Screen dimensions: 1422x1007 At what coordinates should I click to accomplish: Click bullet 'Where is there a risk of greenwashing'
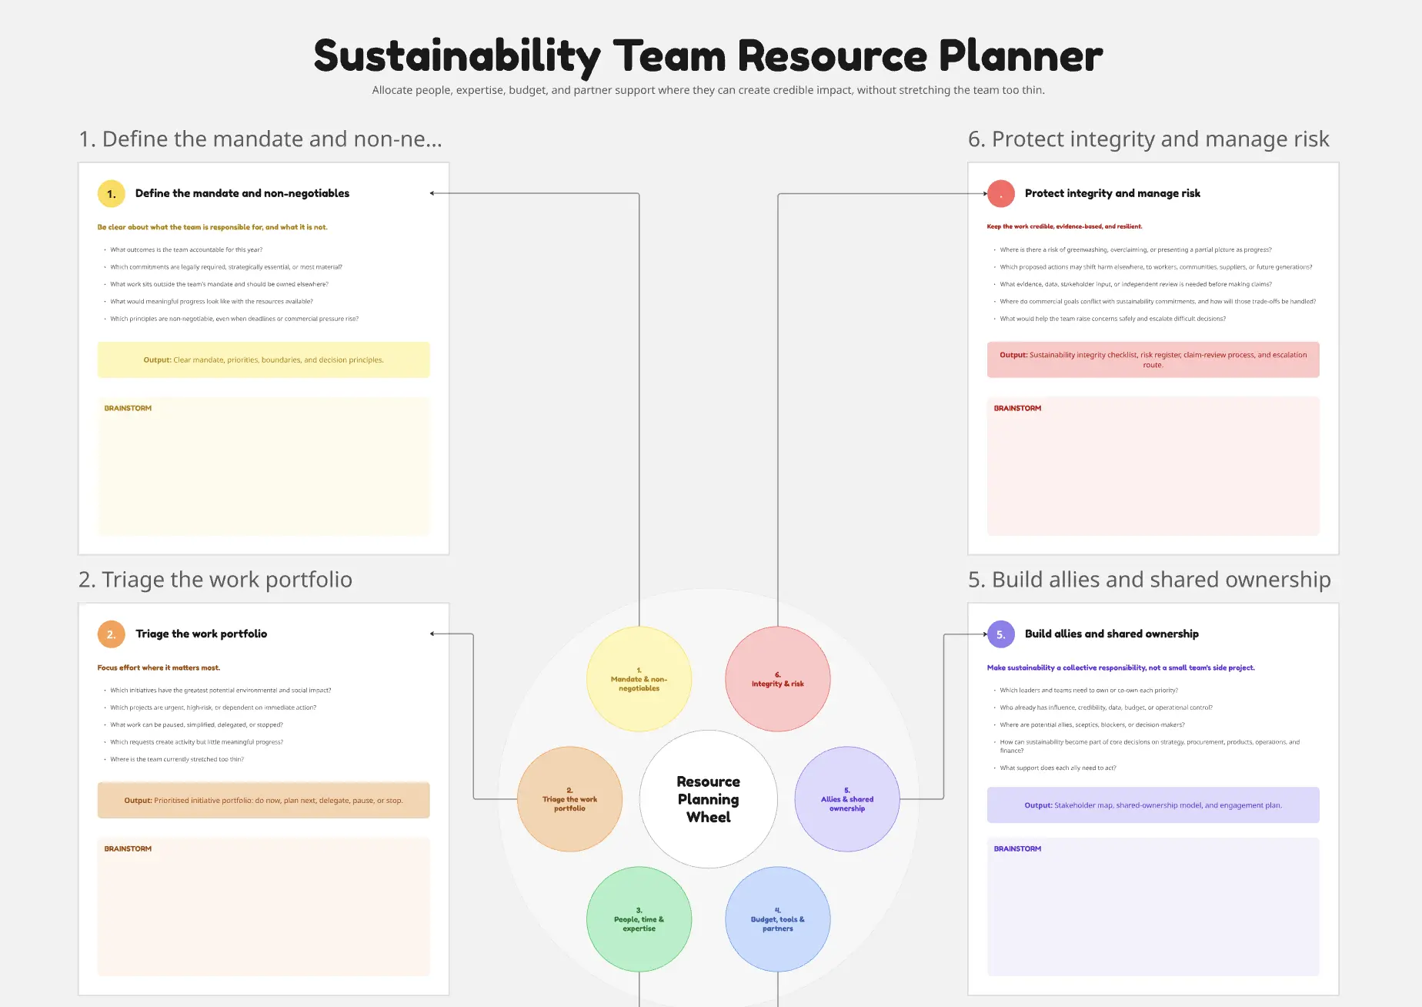[1136, 249]
